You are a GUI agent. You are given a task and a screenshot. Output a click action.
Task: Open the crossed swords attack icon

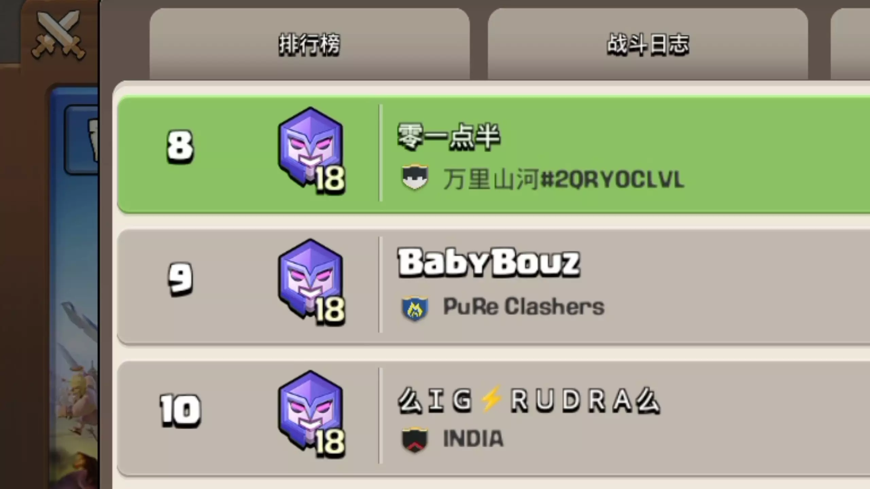pos(58,35)
